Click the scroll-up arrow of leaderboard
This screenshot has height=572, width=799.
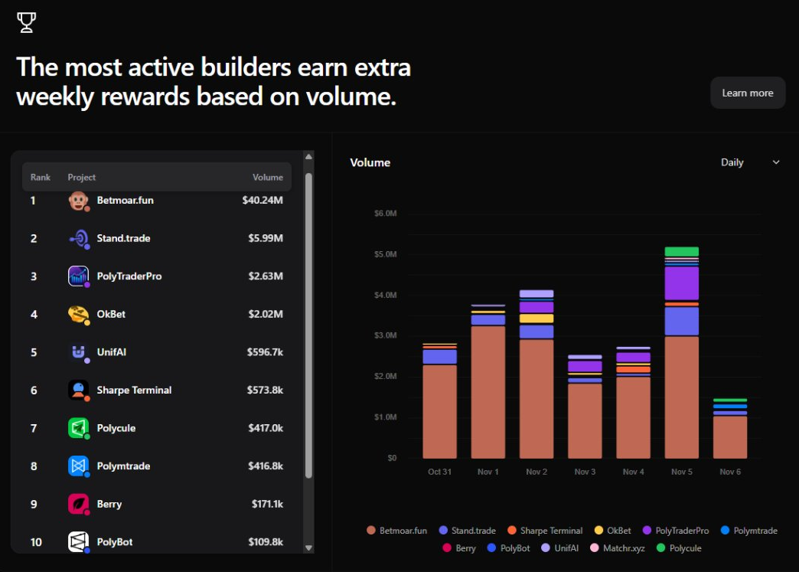tap(308, 157)
